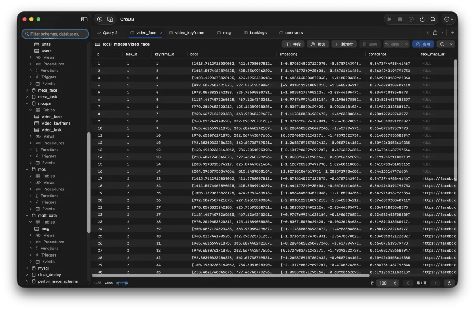Click the 删除 delete button
Viewport: 475px width, 310px height.
click(x=370, y=44)
